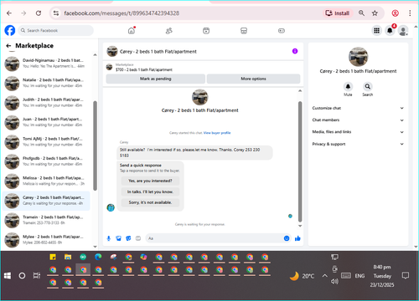Bookmark this page star icon
Viewport: 419px width, 301px height.
[375, 13]
